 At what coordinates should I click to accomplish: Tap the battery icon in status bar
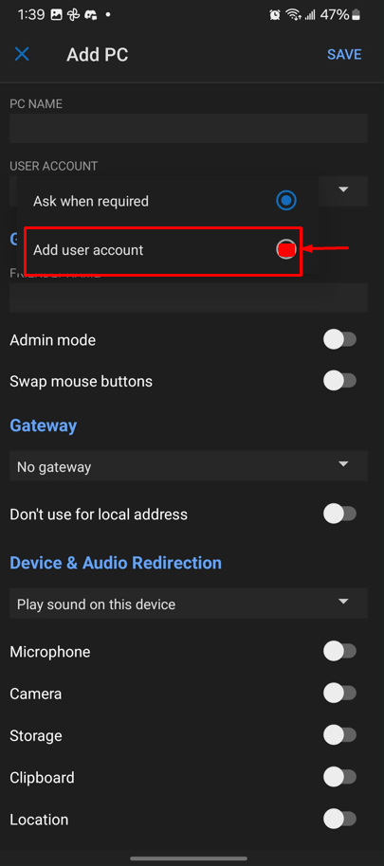[x=357, y=15]
